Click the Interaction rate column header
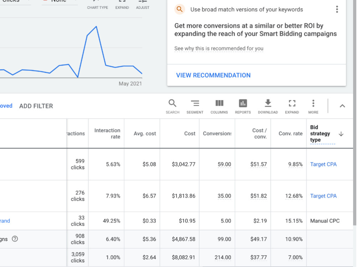 (107, 133)
